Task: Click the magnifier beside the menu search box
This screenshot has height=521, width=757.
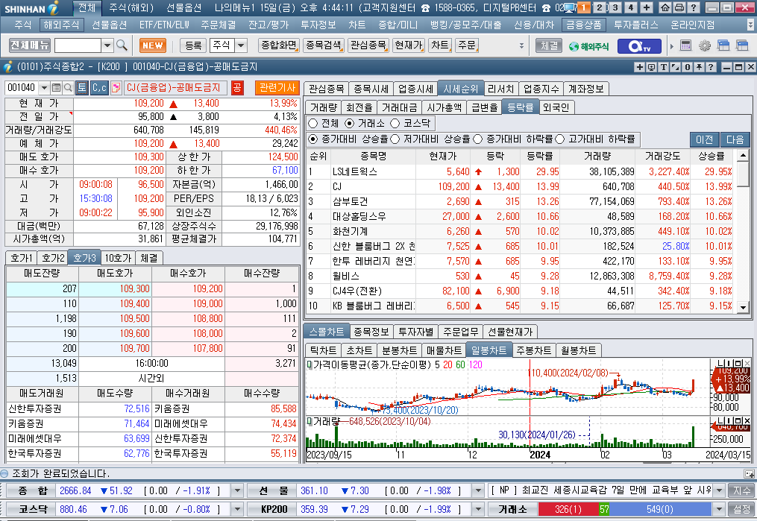Action: pyautogui.click(x=122, y=45)
